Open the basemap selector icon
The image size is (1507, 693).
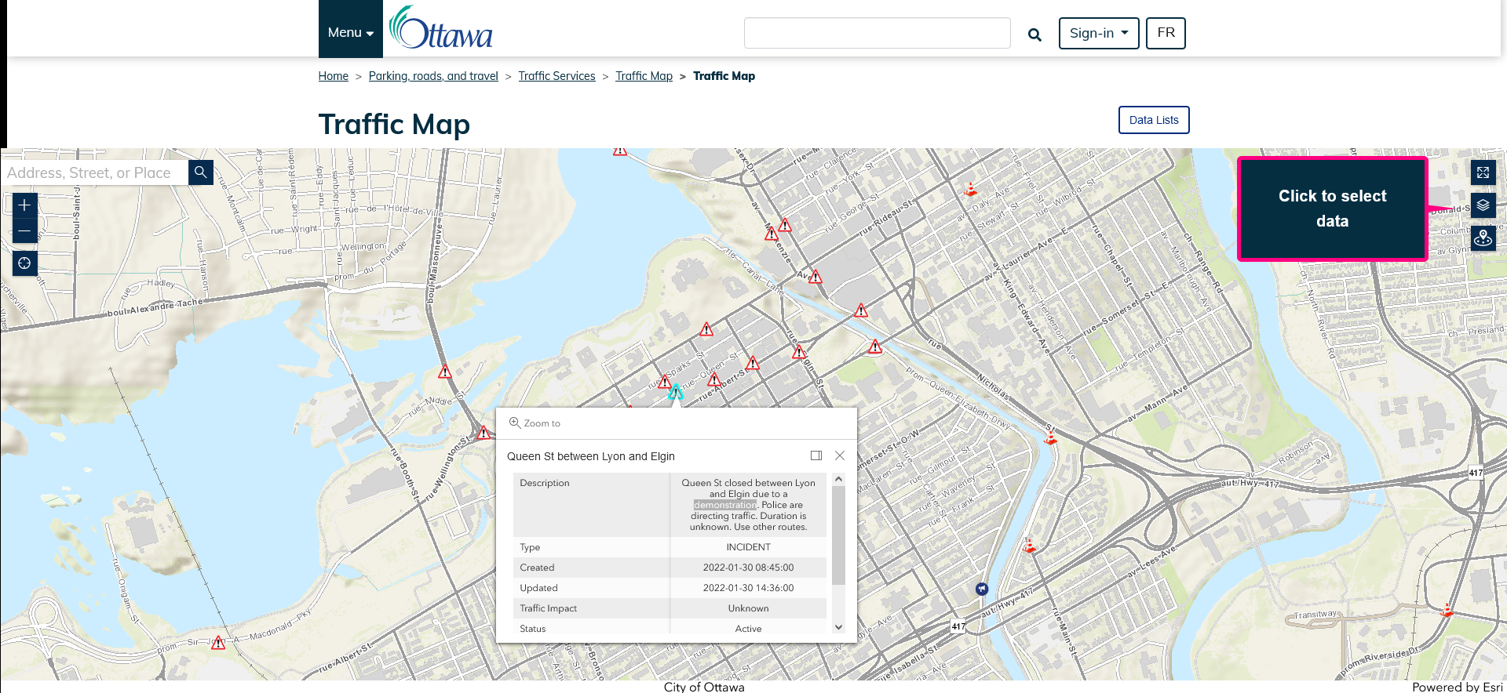[1483, 238]
